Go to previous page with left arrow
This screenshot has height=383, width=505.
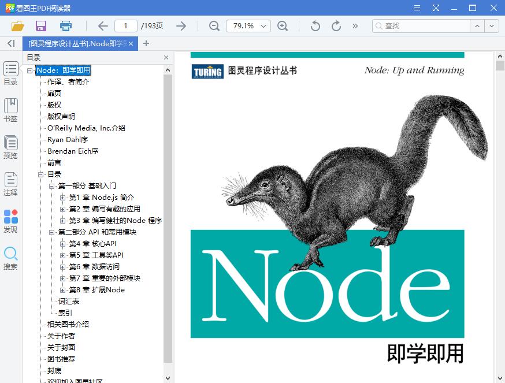tap(103, 26)
